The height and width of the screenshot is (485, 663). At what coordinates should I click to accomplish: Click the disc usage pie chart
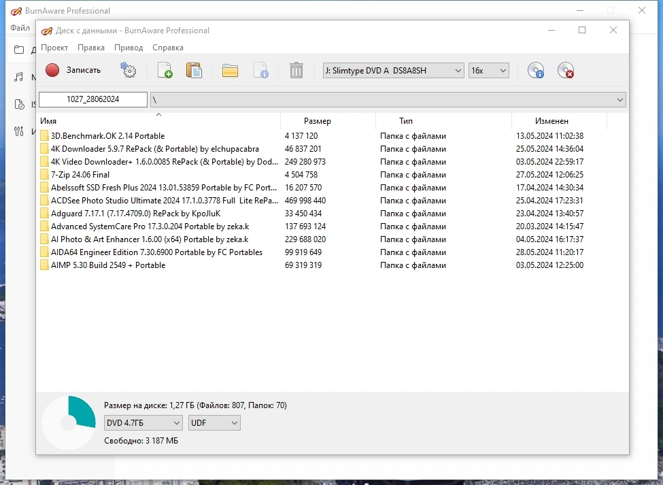[x=69, y=423]
